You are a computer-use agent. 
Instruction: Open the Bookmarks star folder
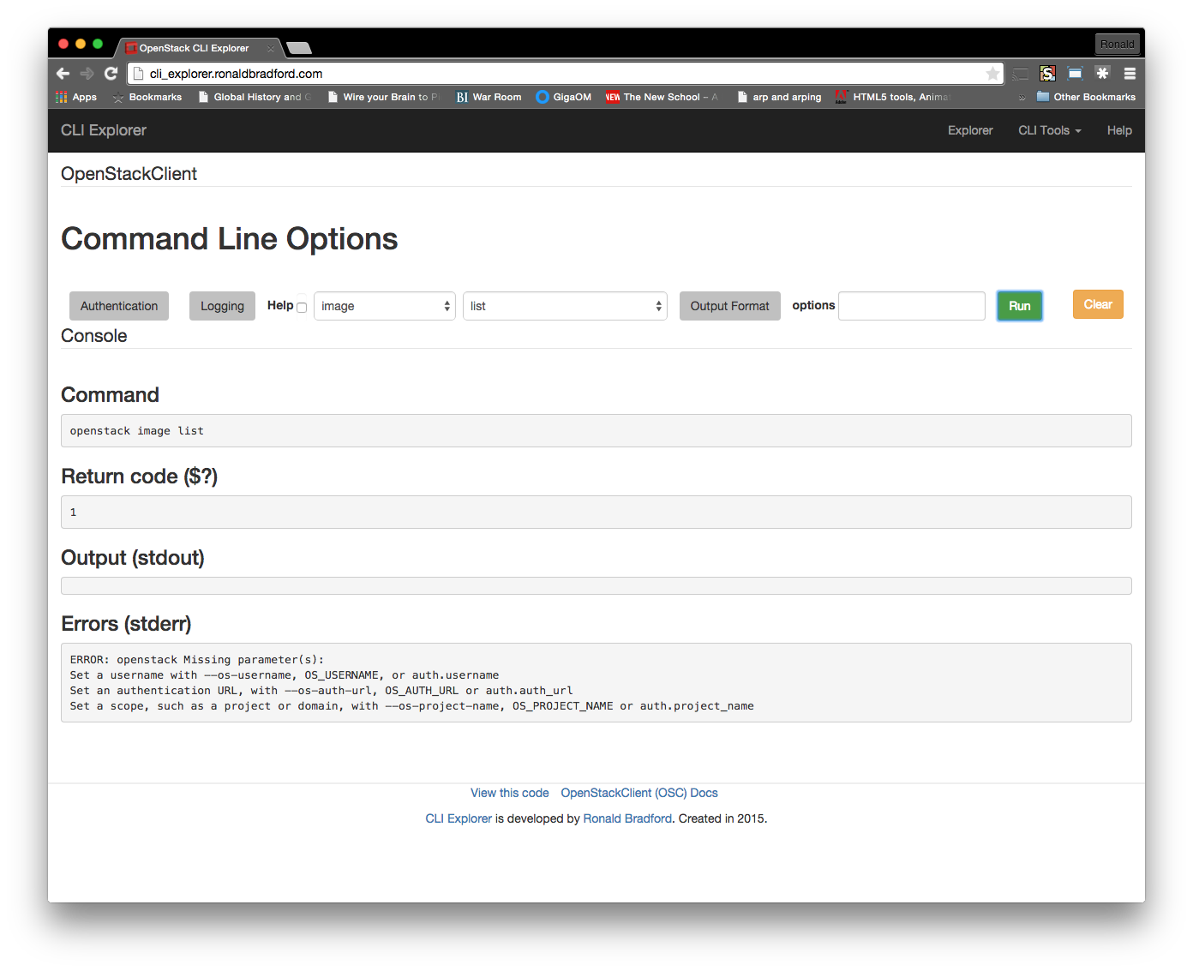[147, 97]
